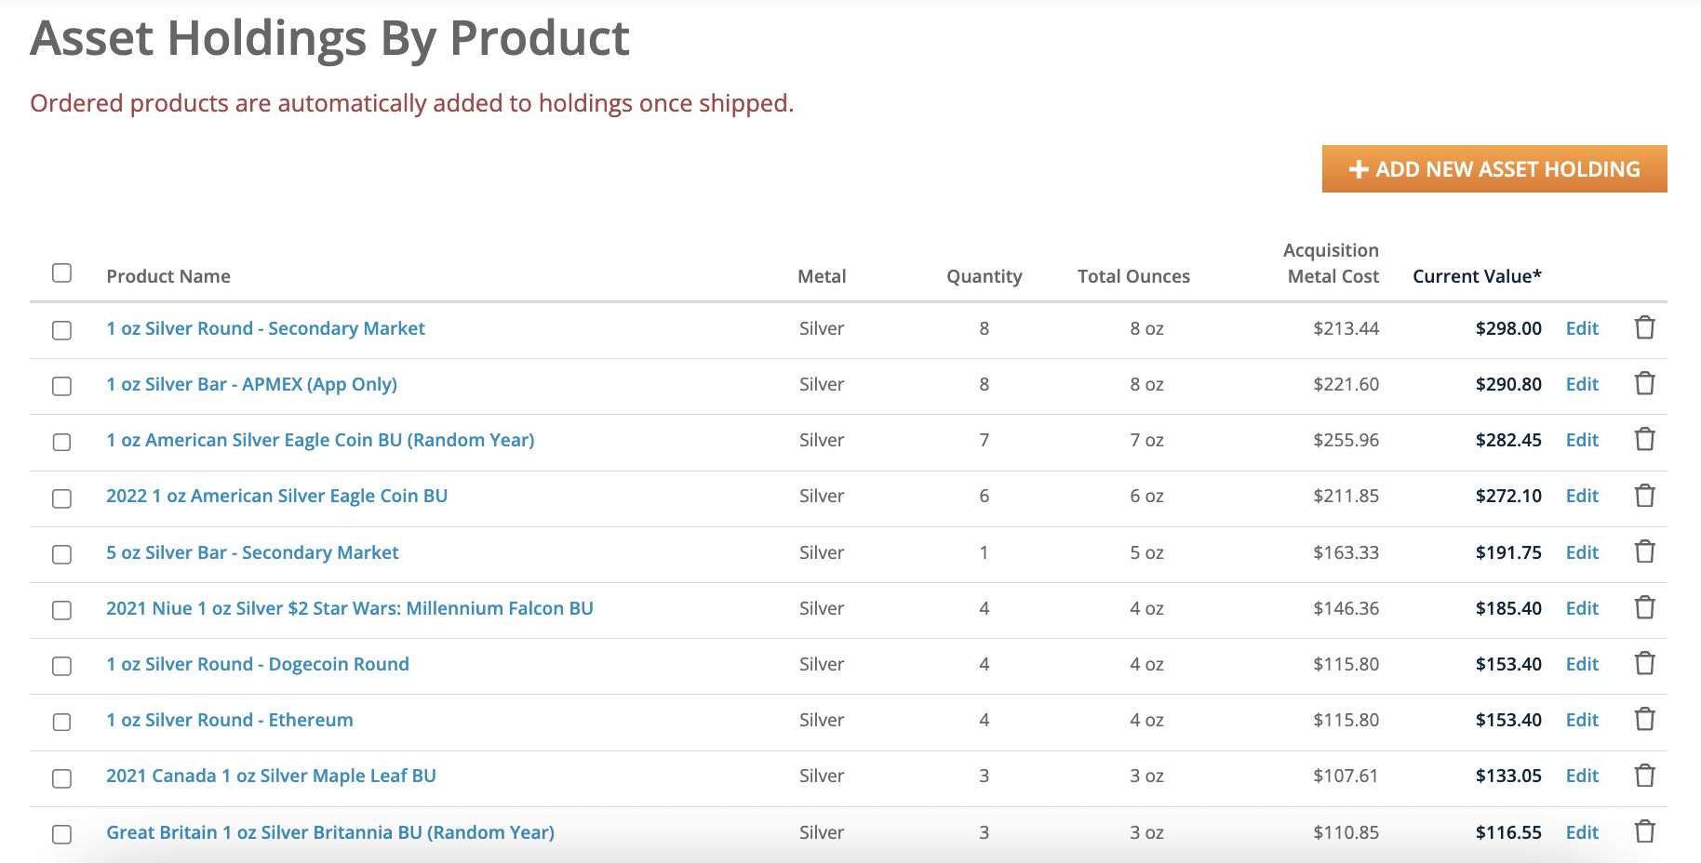Image resolution: width=1701 pixels, height=863 pixels.
Task: Delete the Canada Silver Maple Leaf holding
Action: tap(1644, 776)
